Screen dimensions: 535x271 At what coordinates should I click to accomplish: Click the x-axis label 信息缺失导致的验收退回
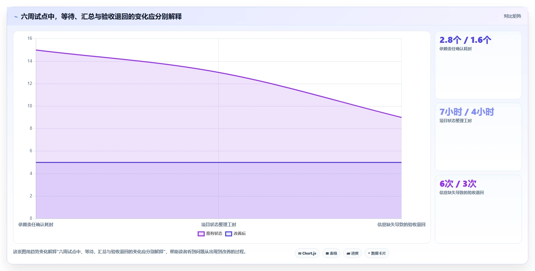[401, 224]
